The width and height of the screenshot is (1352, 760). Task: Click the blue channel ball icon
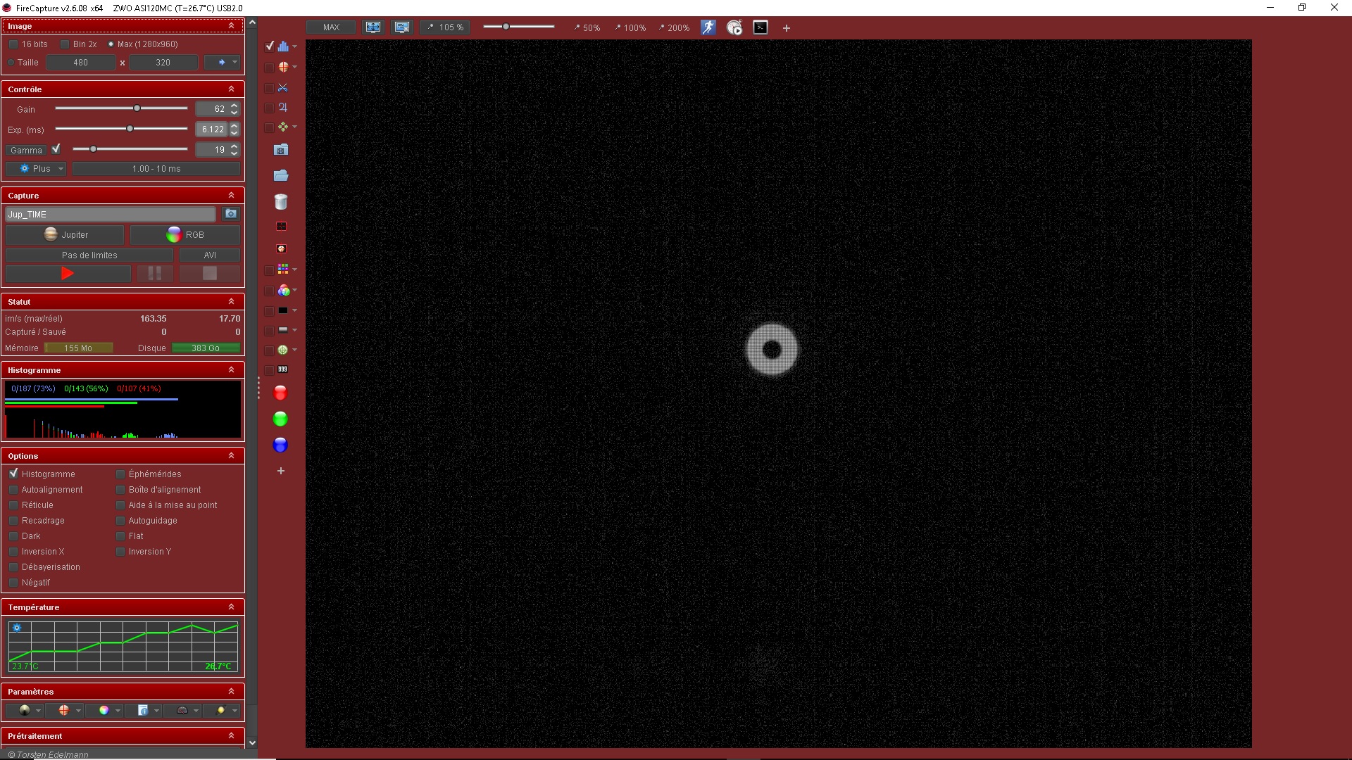[280, 445]
